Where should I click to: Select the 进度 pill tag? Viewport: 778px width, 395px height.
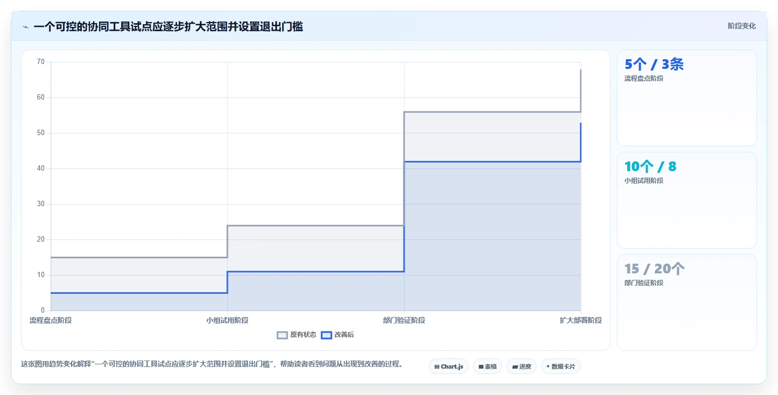click(521, 366)
